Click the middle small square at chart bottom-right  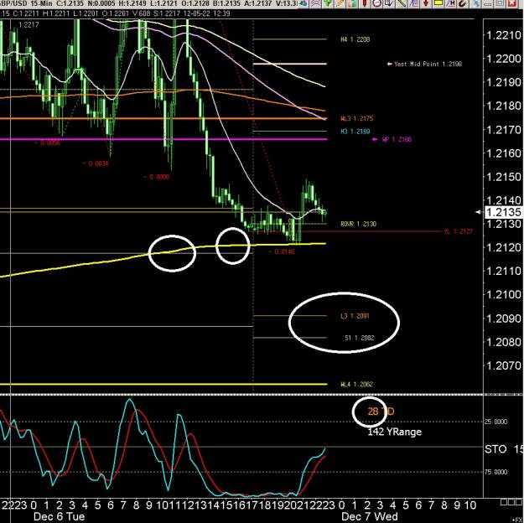511,502
